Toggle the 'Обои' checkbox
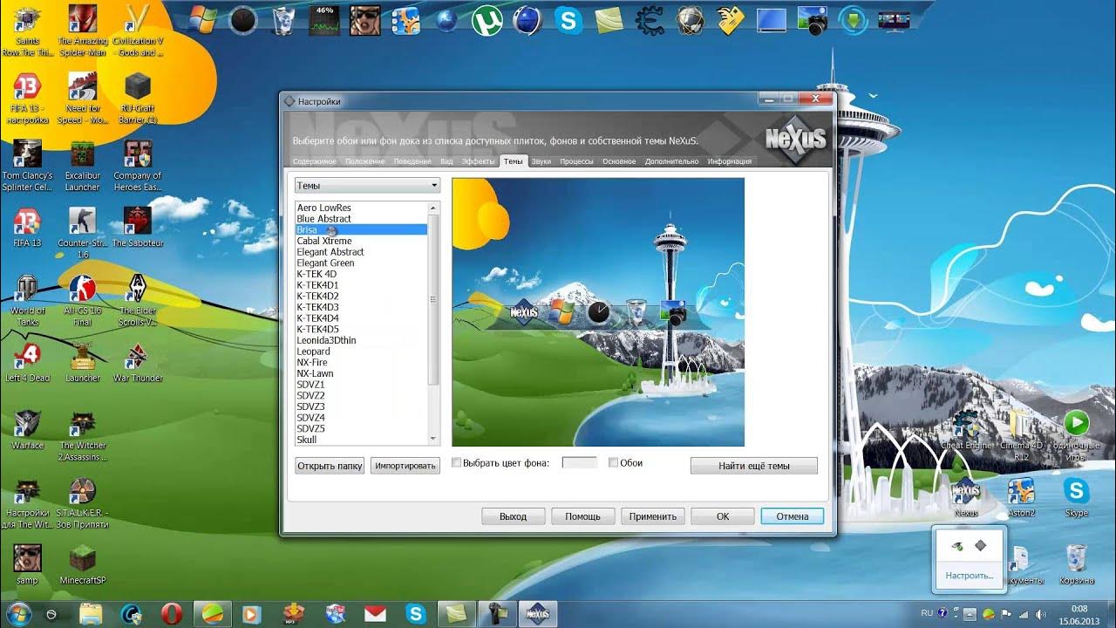The height and width of the screenshot is (628, 1116). click(613, 463)
